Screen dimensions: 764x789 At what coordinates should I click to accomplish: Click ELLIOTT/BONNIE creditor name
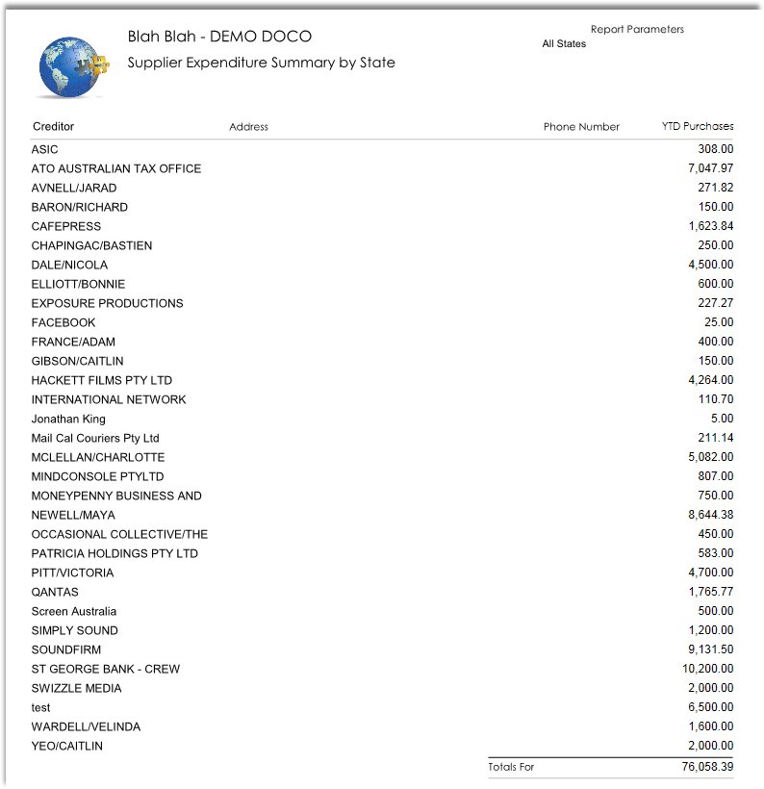[x=78, y=284]
